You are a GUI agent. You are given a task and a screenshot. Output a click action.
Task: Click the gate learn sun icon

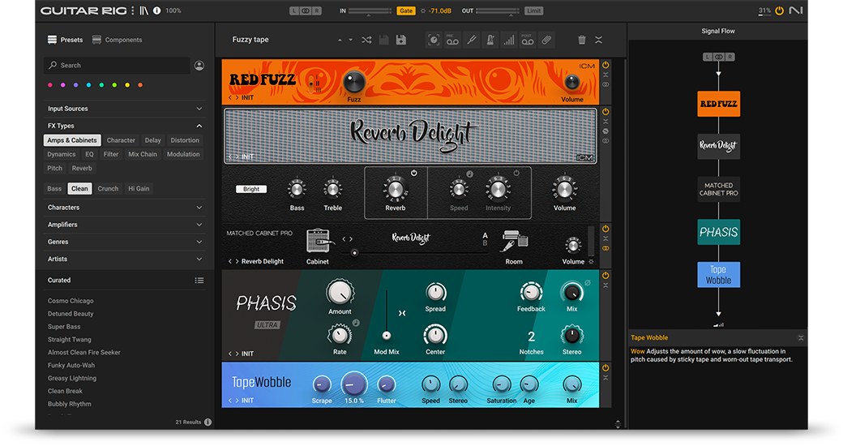[422, 11]
